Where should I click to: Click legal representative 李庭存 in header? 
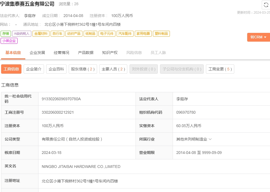[30, 16]
